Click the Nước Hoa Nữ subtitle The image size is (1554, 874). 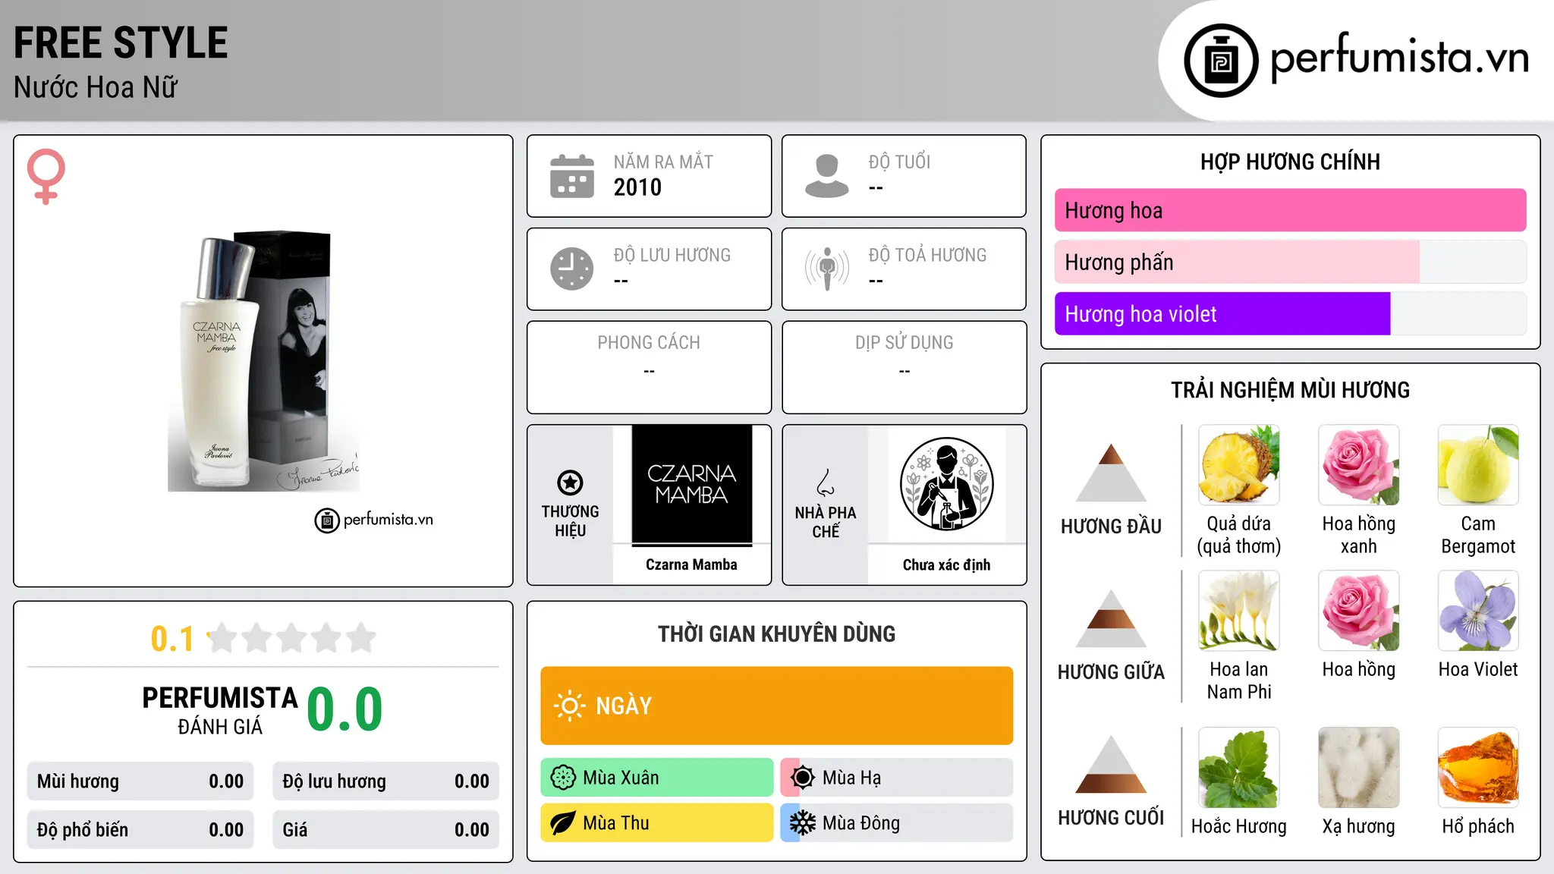coord(96,87)
